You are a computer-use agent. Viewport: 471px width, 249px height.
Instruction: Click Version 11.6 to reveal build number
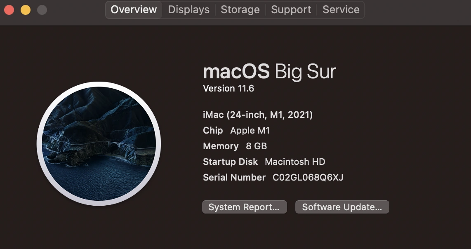tap(228, 88)
